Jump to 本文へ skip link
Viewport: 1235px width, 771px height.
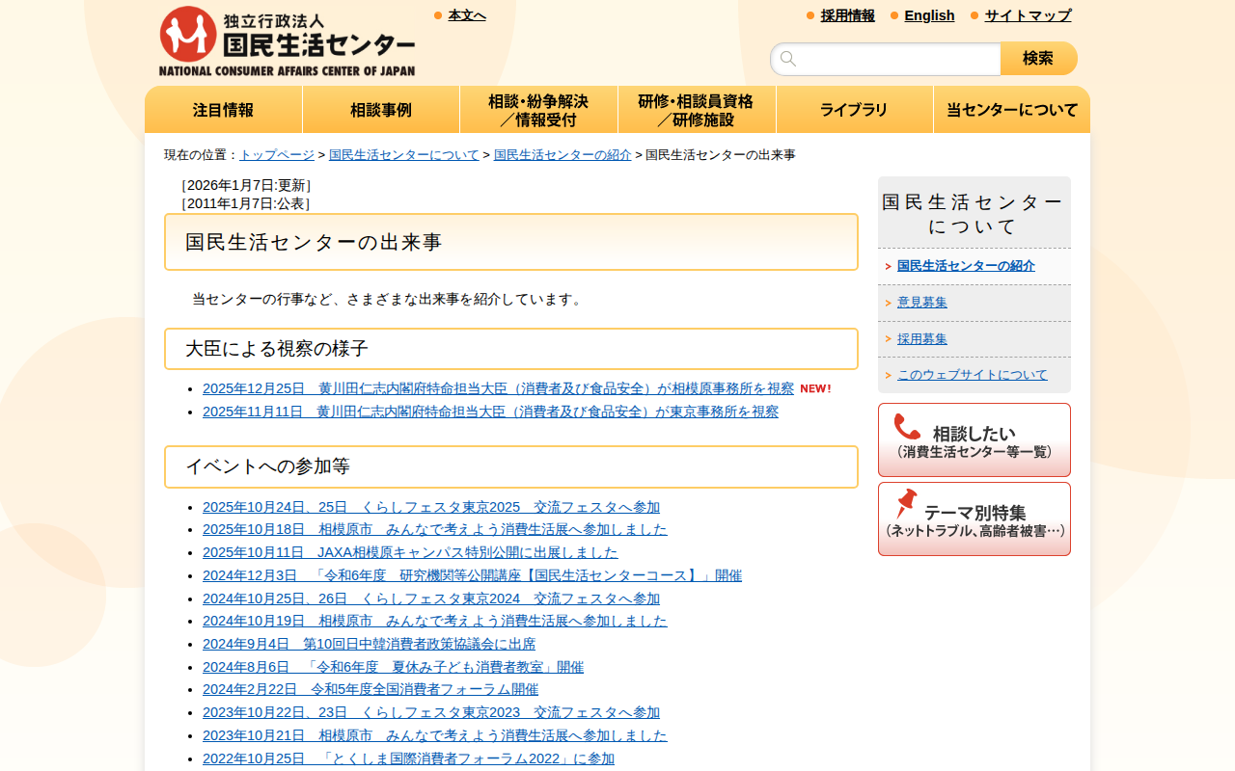point(467,15)
